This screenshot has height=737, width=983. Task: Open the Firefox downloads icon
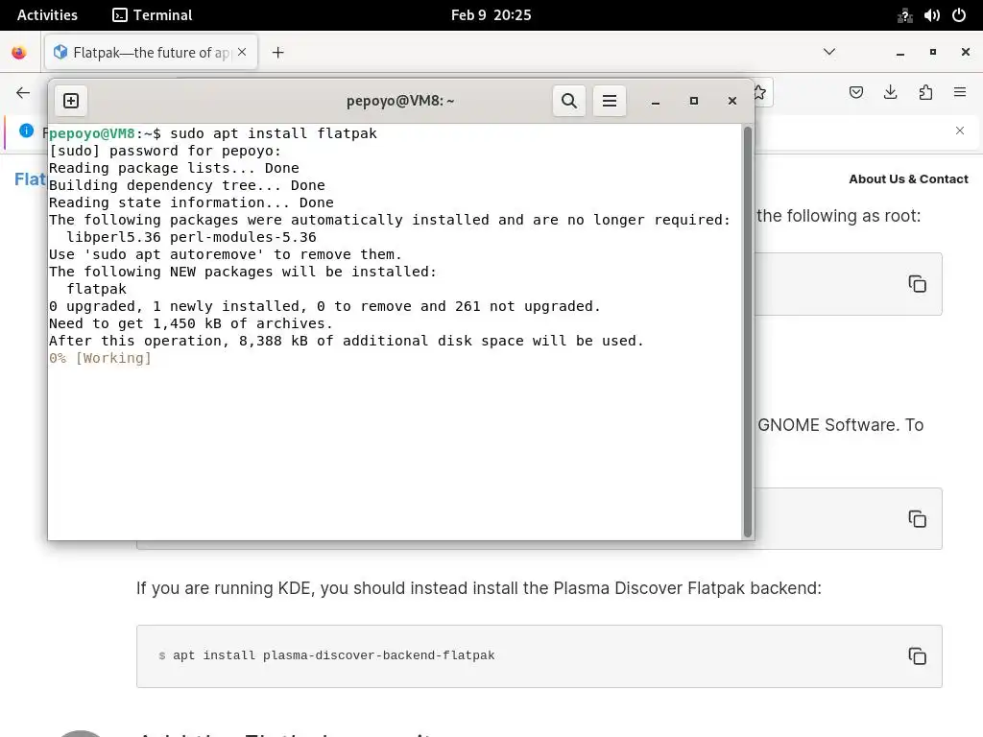click(890, 93)
